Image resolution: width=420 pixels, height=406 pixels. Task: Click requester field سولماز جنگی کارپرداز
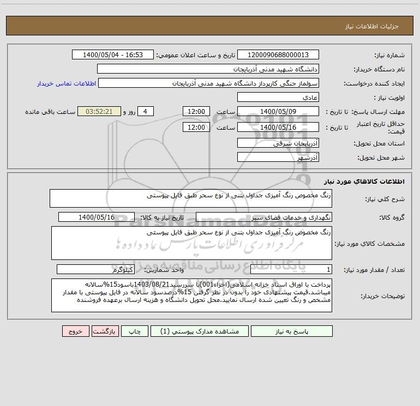(x=209, y=83)
